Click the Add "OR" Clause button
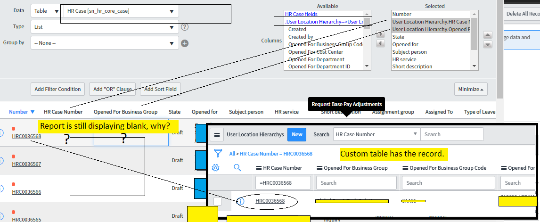This screenshot has width=540, height=222. coord(113,89)
